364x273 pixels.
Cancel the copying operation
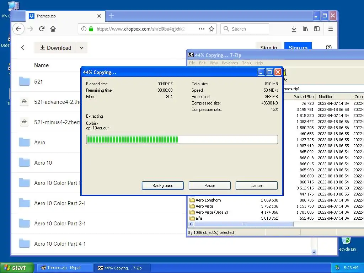257,186
